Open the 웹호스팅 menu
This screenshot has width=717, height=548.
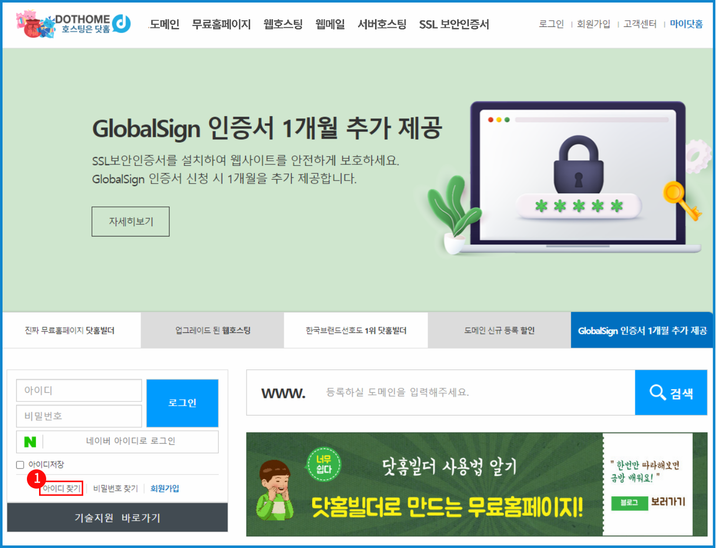(283, 24)
